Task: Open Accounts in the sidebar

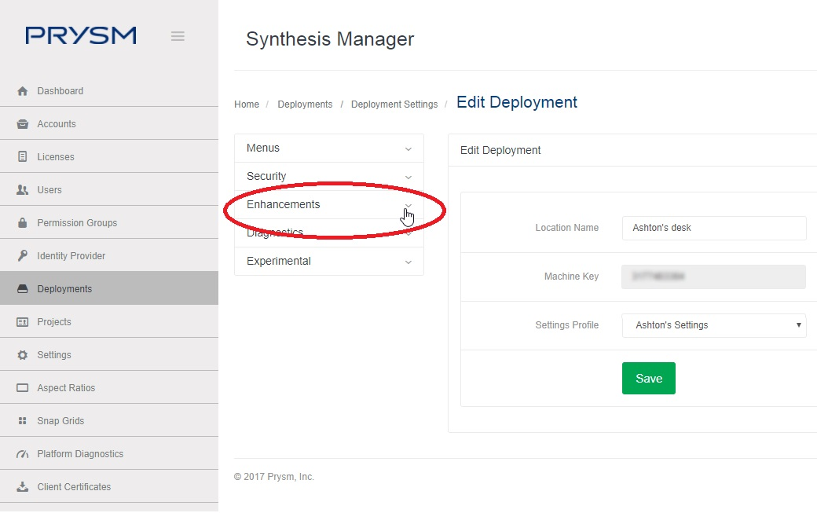Action: pos(109,123)
